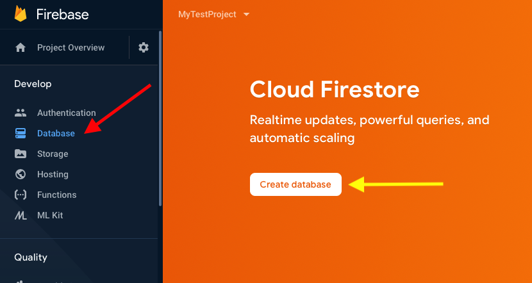Open the Hosting page

tap(53, 174)
